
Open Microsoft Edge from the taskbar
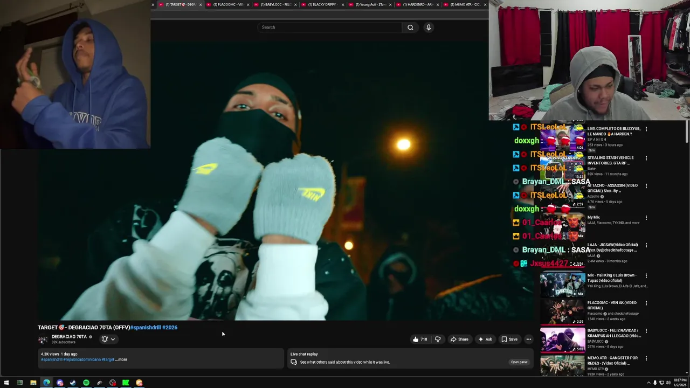pyautogui.click(x=46, y=383)
